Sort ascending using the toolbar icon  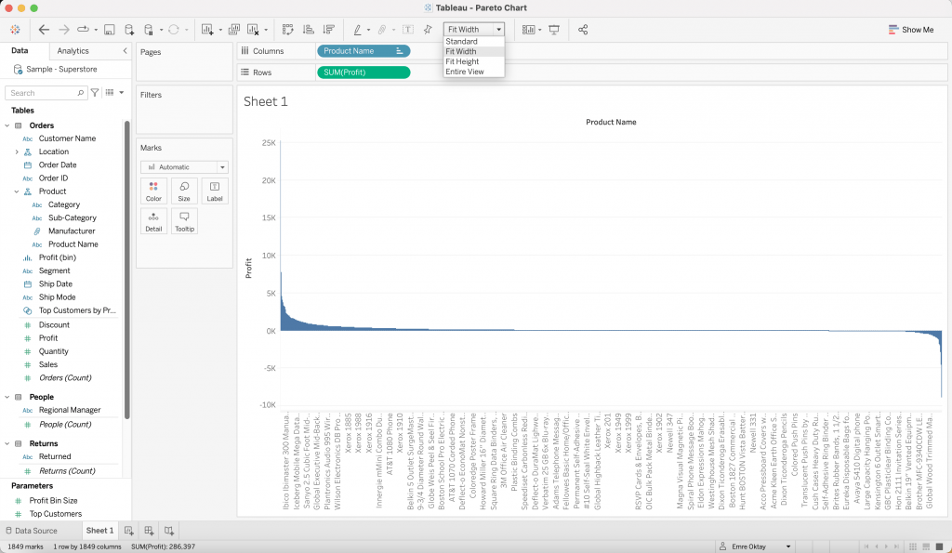308,30
